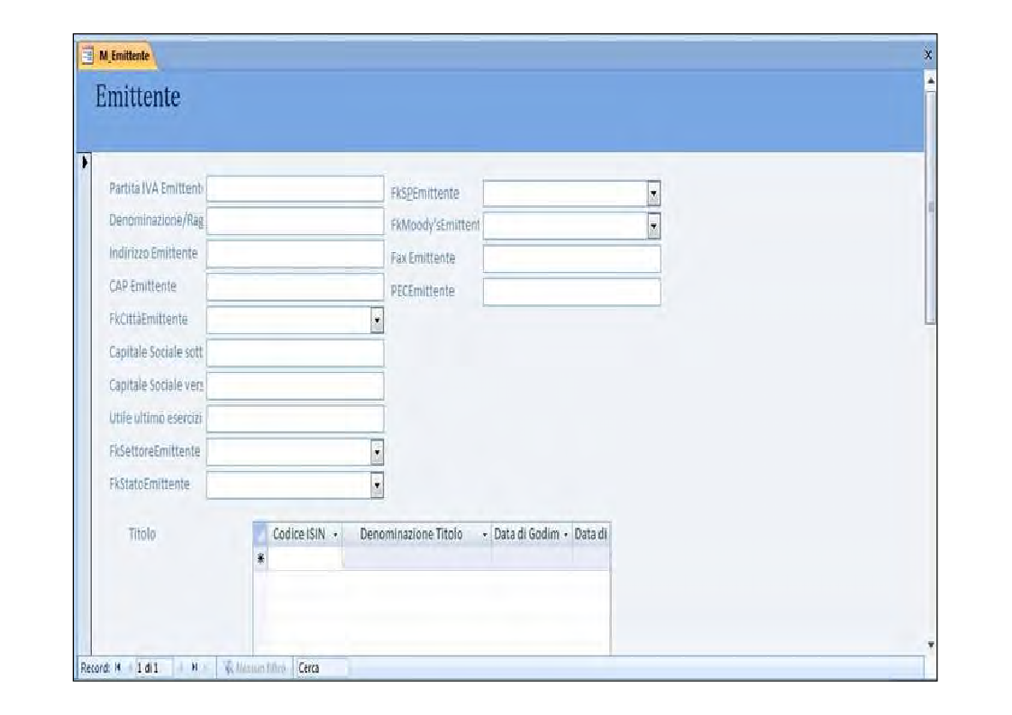Image resolution: width=1012 pixels, height=715 pixels.
Task: Open the FkSettoreEmittente dropdown
Action: tap(378, 452)
